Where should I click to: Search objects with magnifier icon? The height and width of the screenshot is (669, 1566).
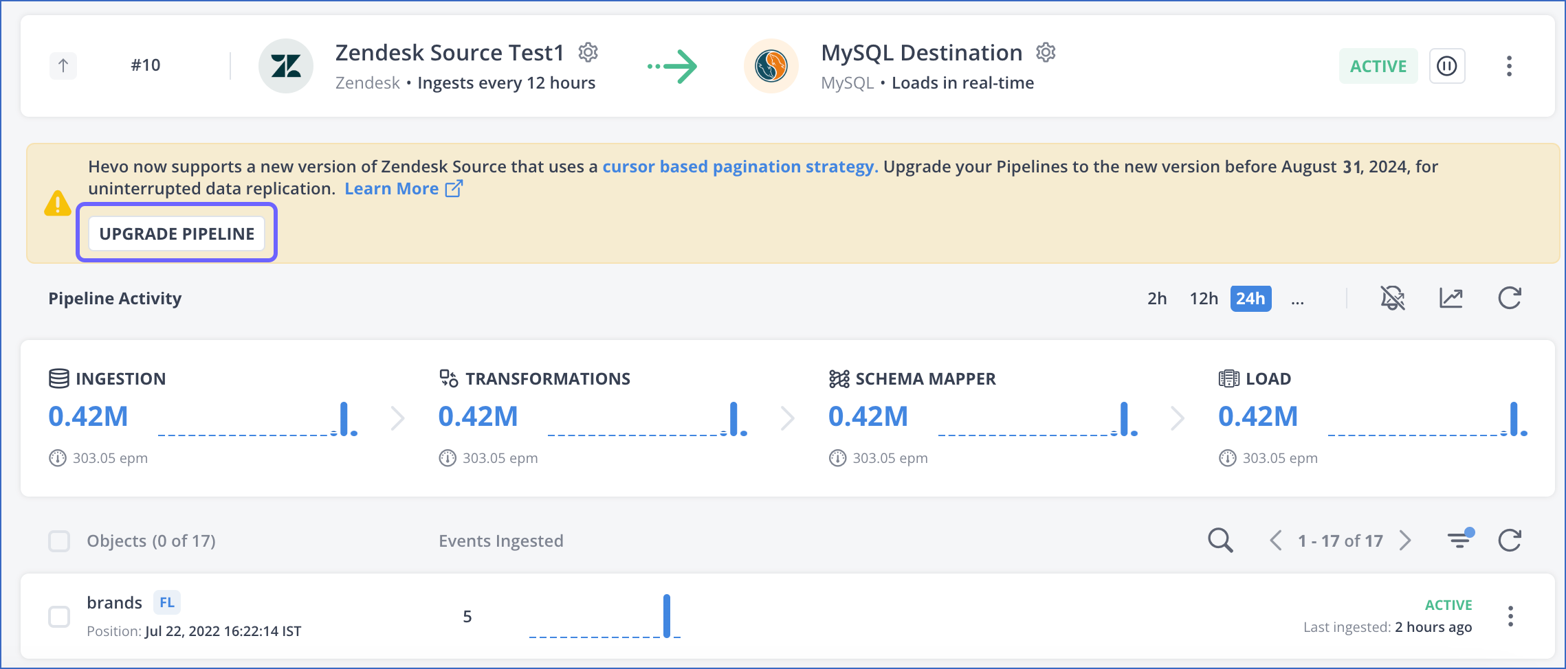pos(1220,541)
